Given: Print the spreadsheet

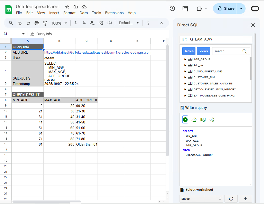Looking at the screenshot, I should (37, 23).
